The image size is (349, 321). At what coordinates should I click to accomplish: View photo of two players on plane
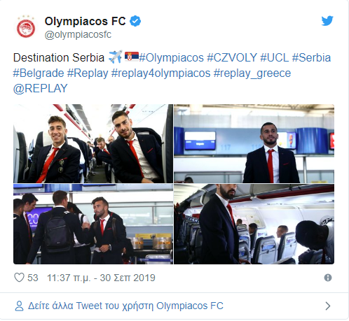click(93, 143)
